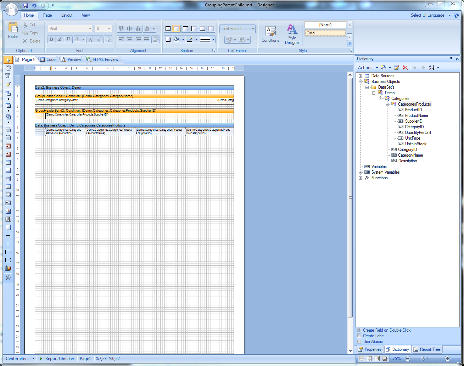The height and width of the screenshot is (366, 464).
Task: Click the Conditions icon in Style group
Action: click(x=270, y=34)
